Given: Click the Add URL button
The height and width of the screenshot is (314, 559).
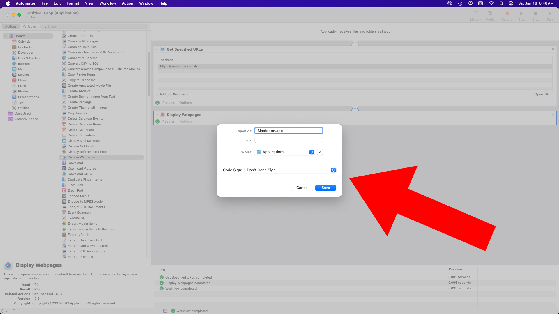Looking at the screenshot, I should coord(163,94).
